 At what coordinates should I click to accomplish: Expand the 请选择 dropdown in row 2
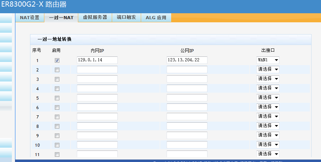pyautogui.click(x=268, y=69)
